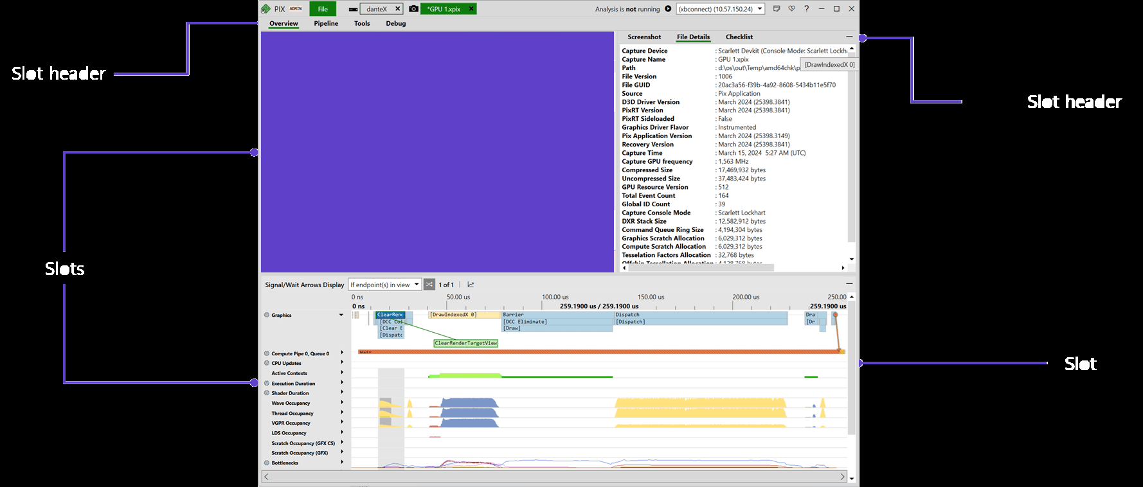This screenshot has height=487, width=1143.
Task: Click the PIX logo icon
Action: click(x=265, y=9)
